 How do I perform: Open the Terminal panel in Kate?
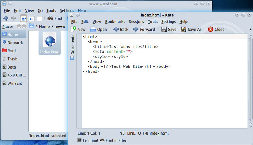coord(87,140)
